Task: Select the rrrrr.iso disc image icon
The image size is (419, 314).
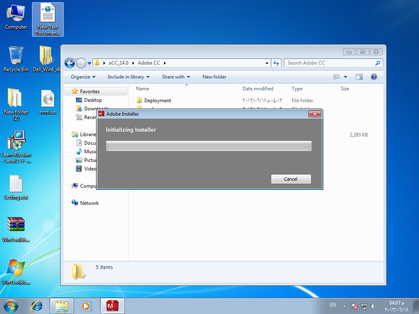Action: coord(48,102)
